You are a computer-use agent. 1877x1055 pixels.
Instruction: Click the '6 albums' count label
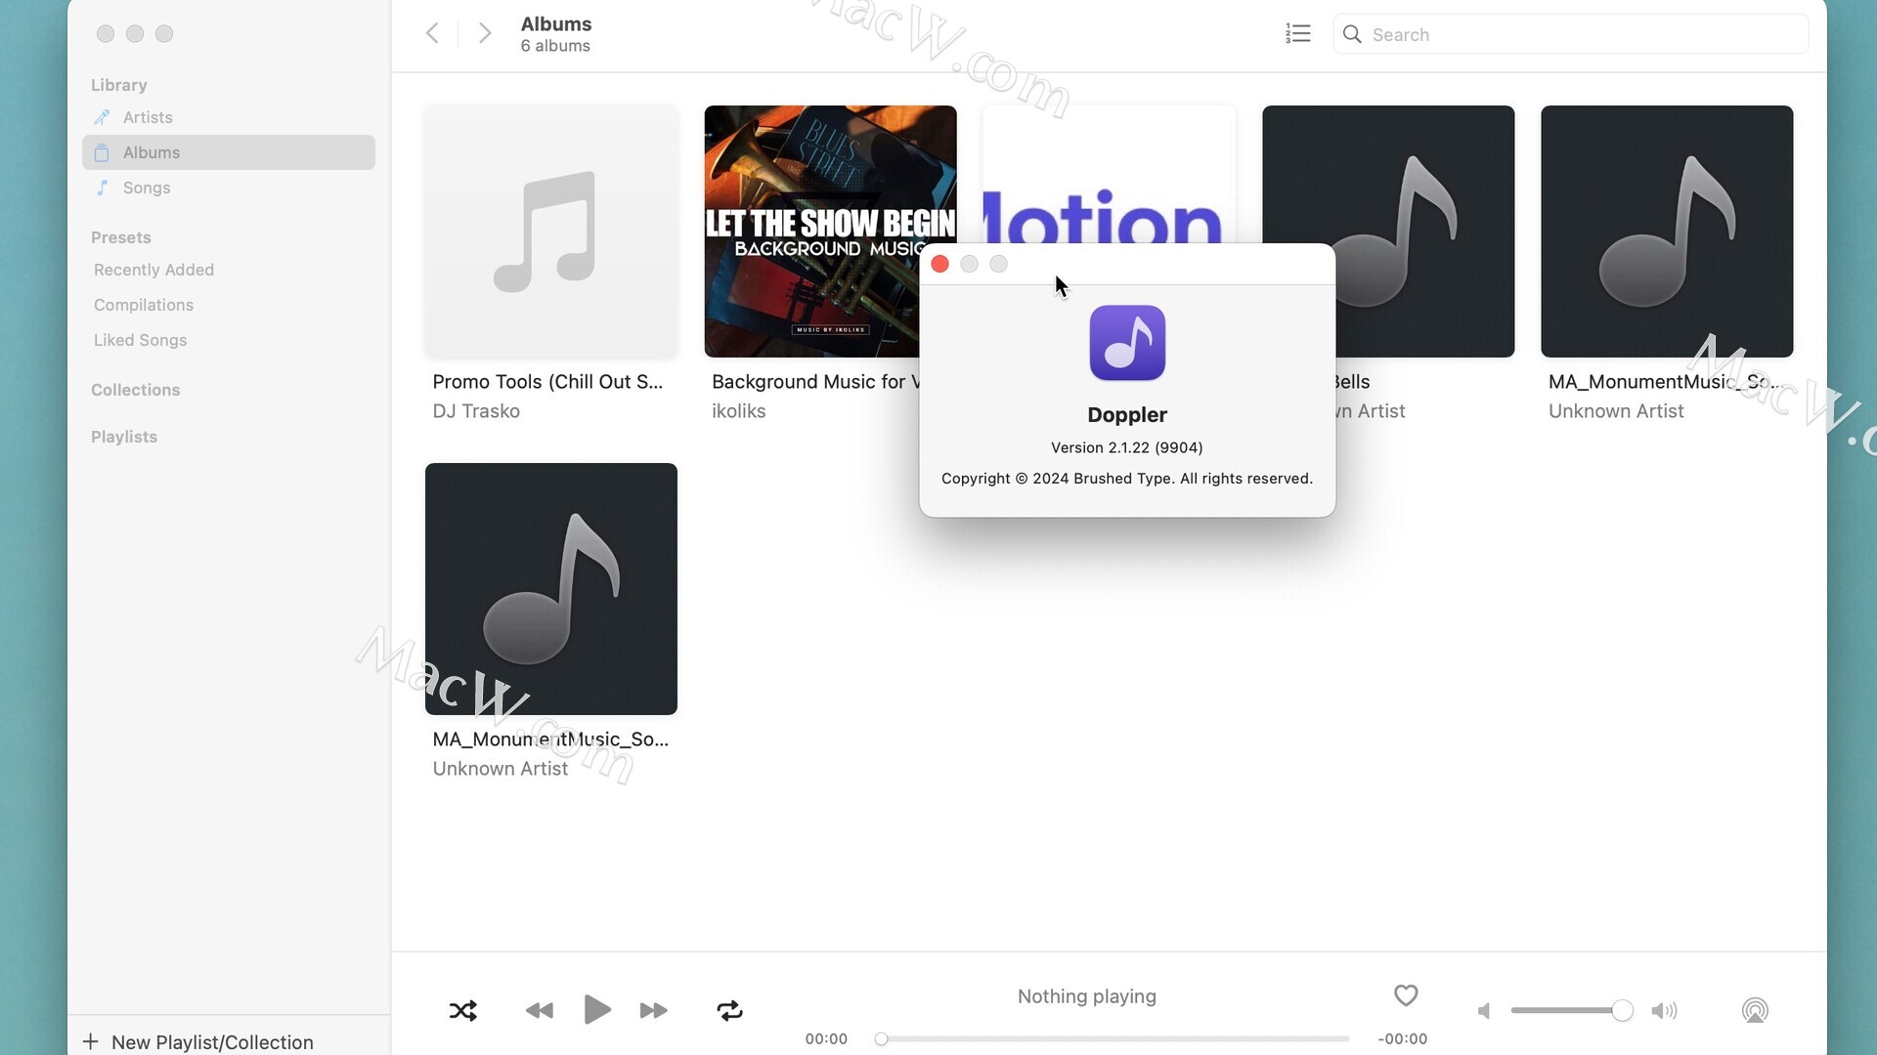(554, 46)
